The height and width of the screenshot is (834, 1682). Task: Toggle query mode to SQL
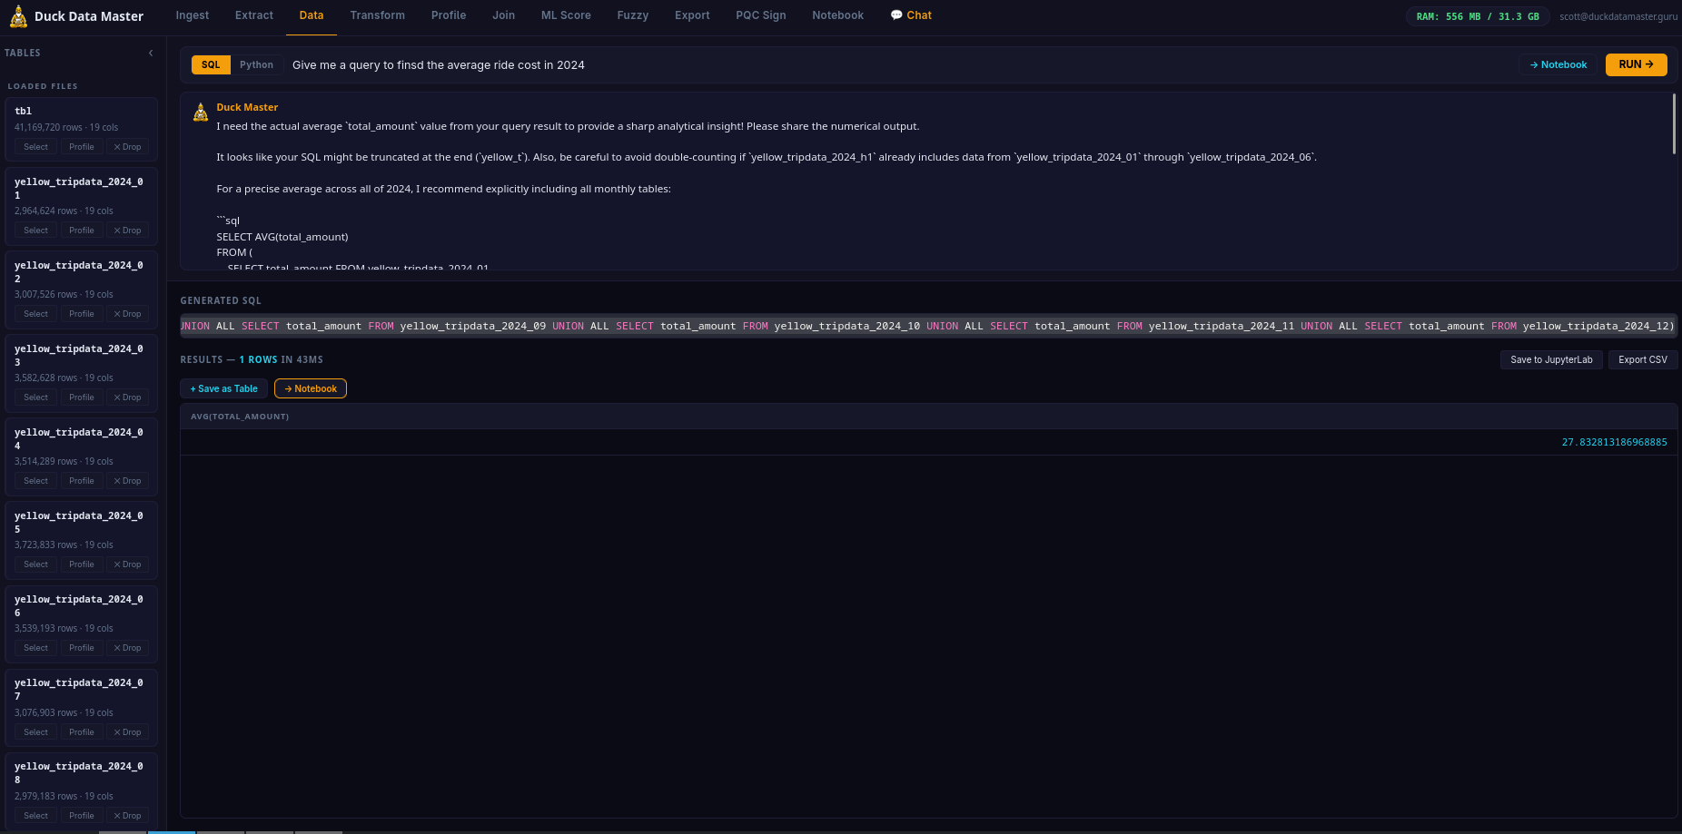[211, 64]
